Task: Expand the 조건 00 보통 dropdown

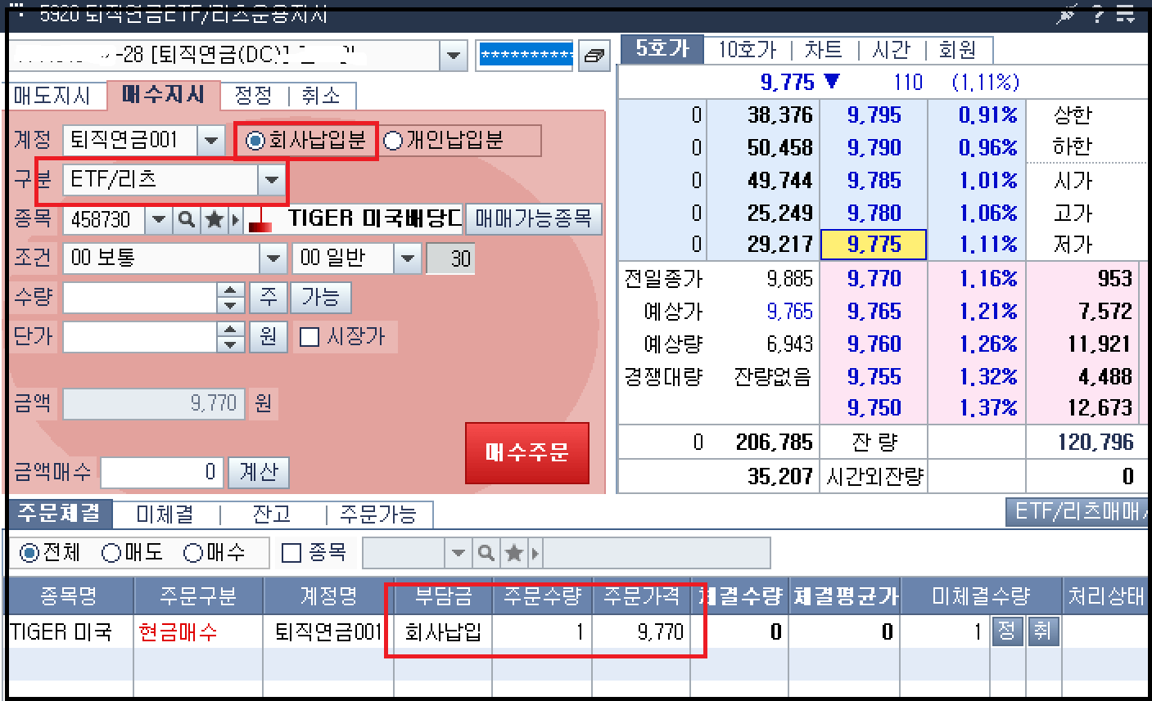Action: [272, 258]
